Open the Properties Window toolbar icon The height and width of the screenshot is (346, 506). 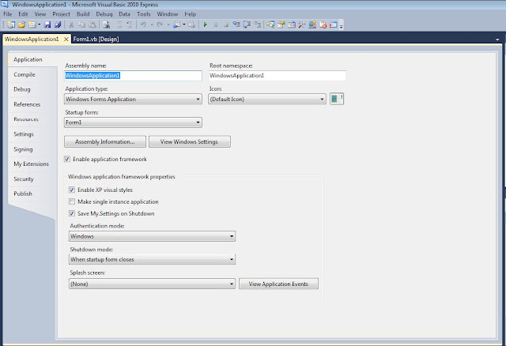point(281,24)
